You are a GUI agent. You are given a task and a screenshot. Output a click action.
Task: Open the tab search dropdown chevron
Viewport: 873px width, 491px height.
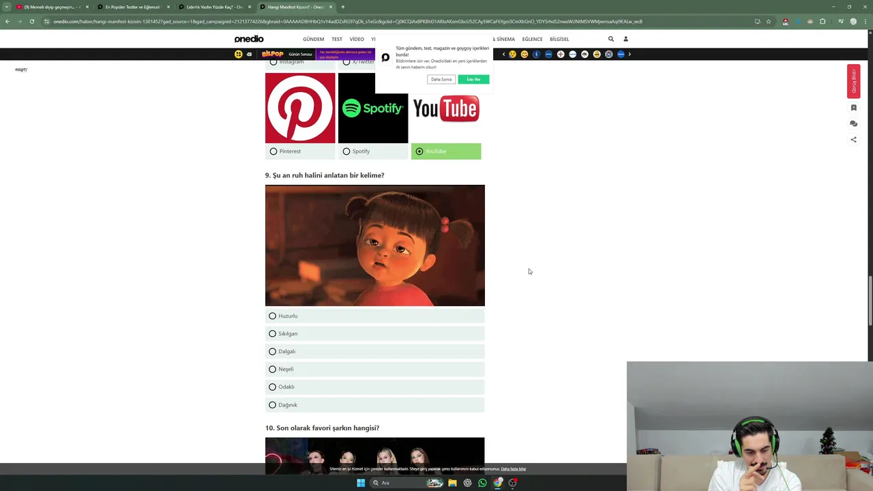pos(7,7)
